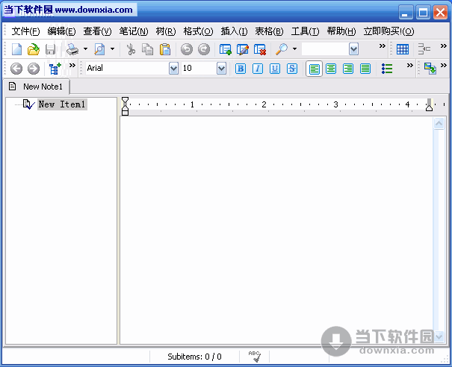This screenshot has height=367, width=452.
Task: Open the 文件(F) menu
Action: point(25,31)
